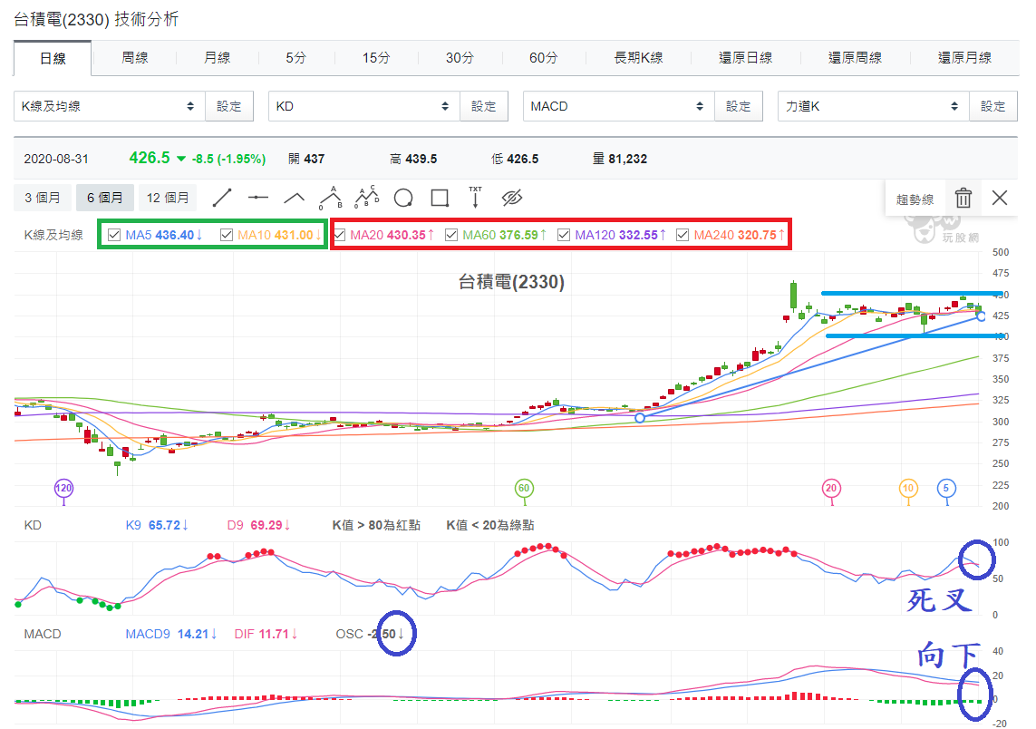Uncheck the MA60 checkbox

(x=451, y=235)
